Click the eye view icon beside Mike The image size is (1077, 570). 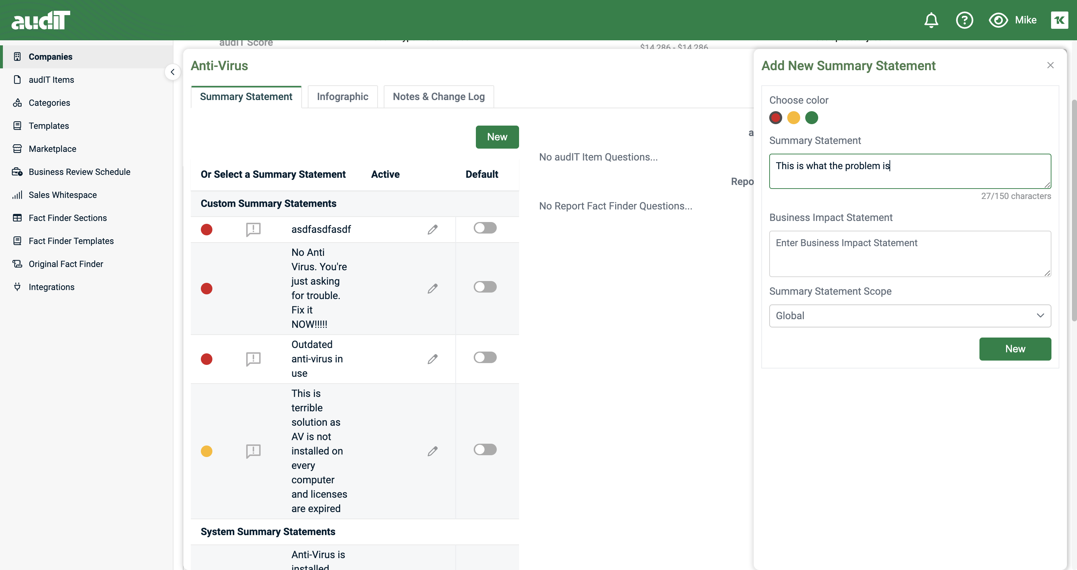click(998, 20)
